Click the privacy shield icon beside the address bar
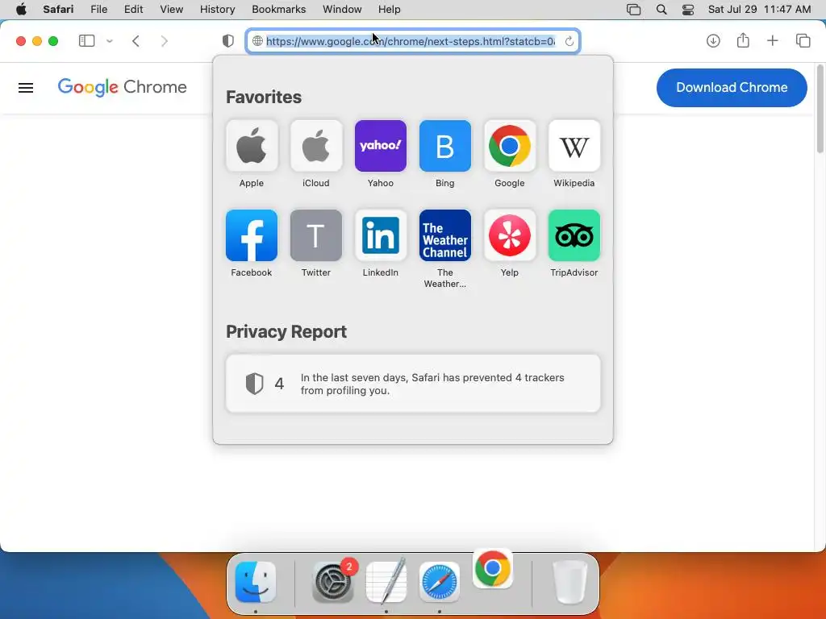This screenshot has height=619, width=826. pos(227,41)
